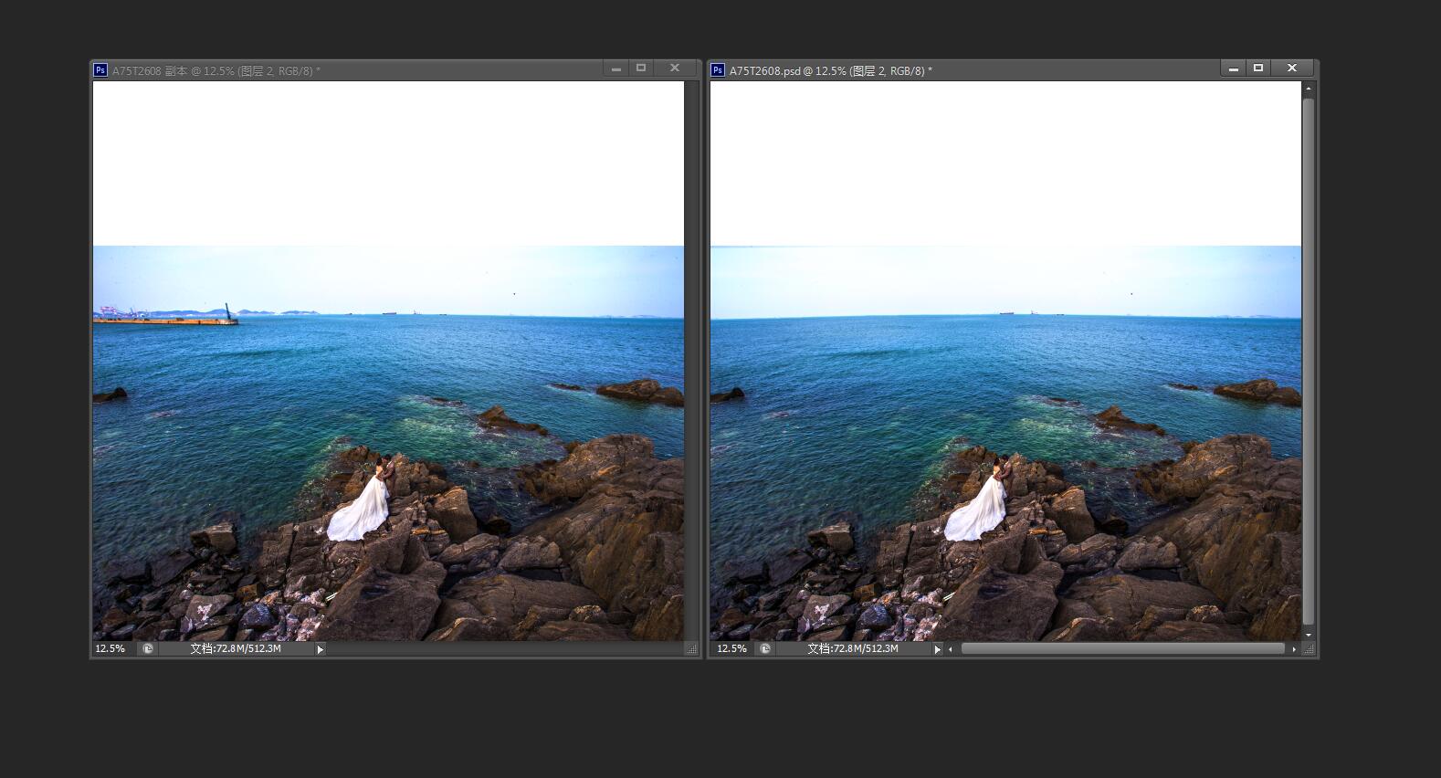This screenshot has width=1441, height=778.
Task: Click the 文档 size readout in right window
Action: 853,649
